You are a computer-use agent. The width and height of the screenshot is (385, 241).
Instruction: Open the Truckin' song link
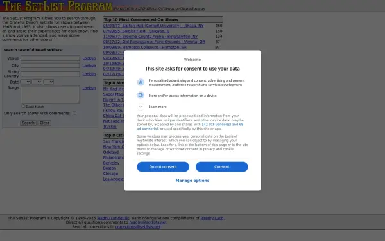(x=110, y=127)
